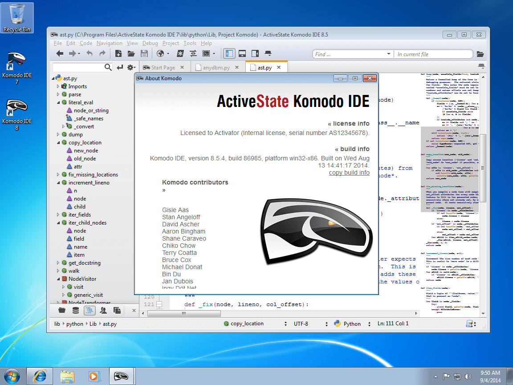Click the tab list icon right of the editor tabs

tap(481, 66)
